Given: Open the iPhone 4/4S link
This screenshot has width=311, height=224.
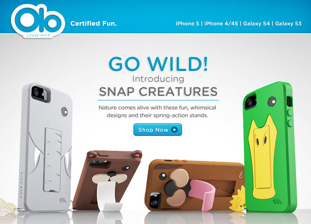Looking at the screenshot, I should (x=221, y=24).
